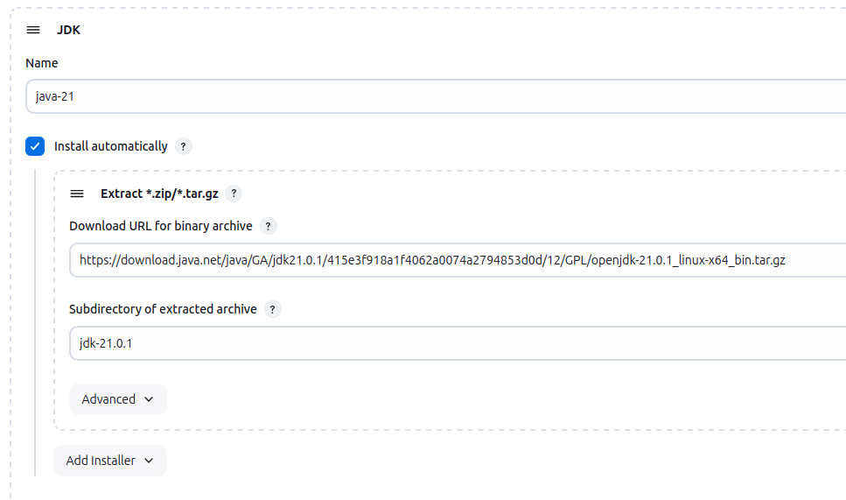This screenshot has height=500, width=846.
Task: Click the Install automatically label text
Action: pyautogui.click(x=110, y=146)
